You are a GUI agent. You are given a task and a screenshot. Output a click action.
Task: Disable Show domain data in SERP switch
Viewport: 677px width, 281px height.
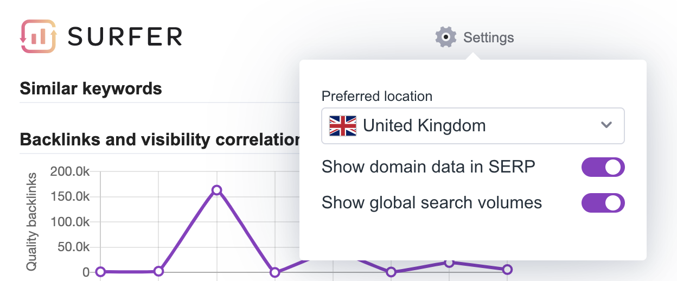click(x=603, y=167)
